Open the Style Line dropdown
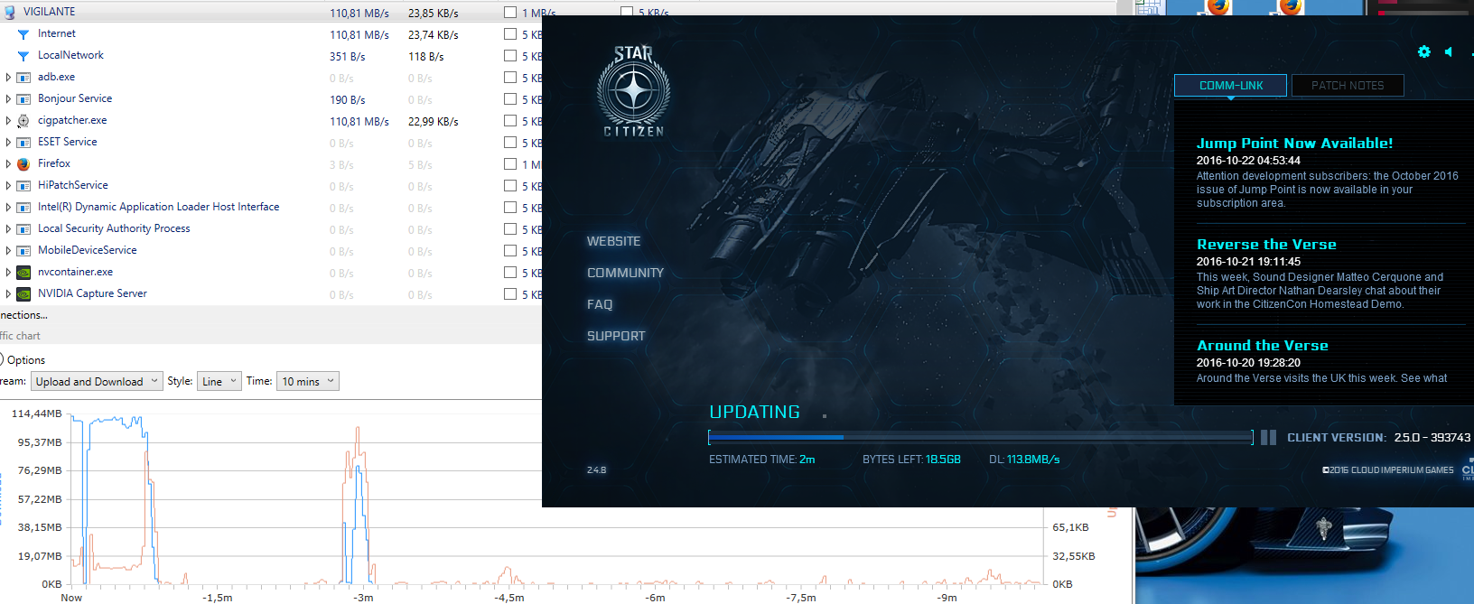Image resolution: width=1474 pixels, height=604 pixels. tap(219, 382)
